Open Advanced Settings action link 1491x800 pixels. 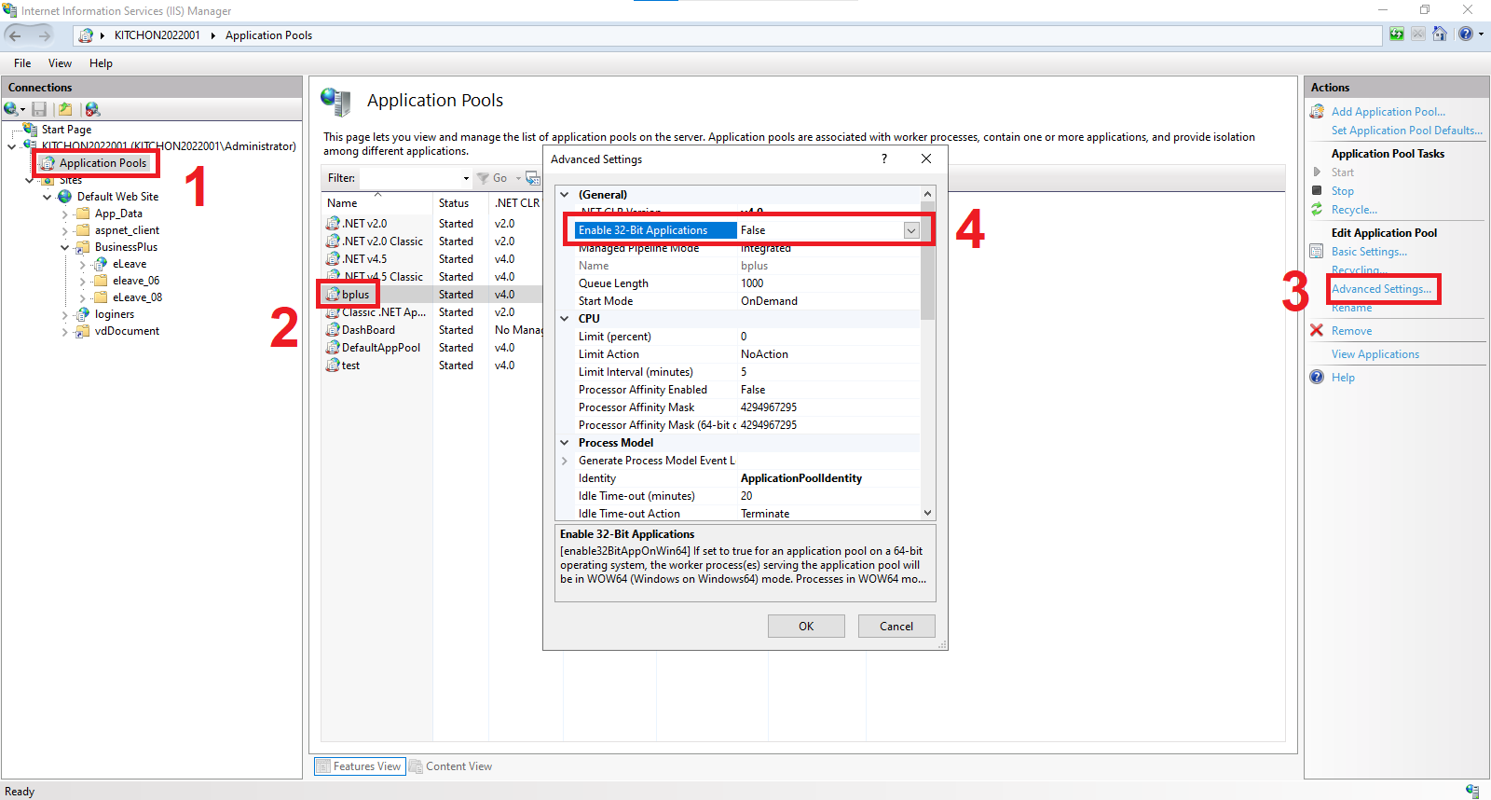point(1381,289)
